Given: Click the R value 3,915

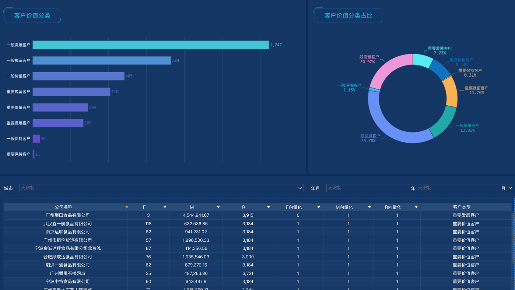Looking at the screenshot, I should 248,215.
